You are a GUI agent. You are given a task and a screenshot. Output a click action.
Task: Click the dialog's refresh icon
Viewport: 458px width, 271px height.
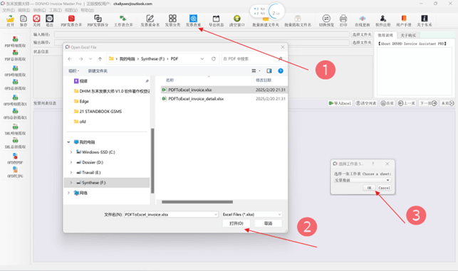pyautogui.click(x=214, y=58)
